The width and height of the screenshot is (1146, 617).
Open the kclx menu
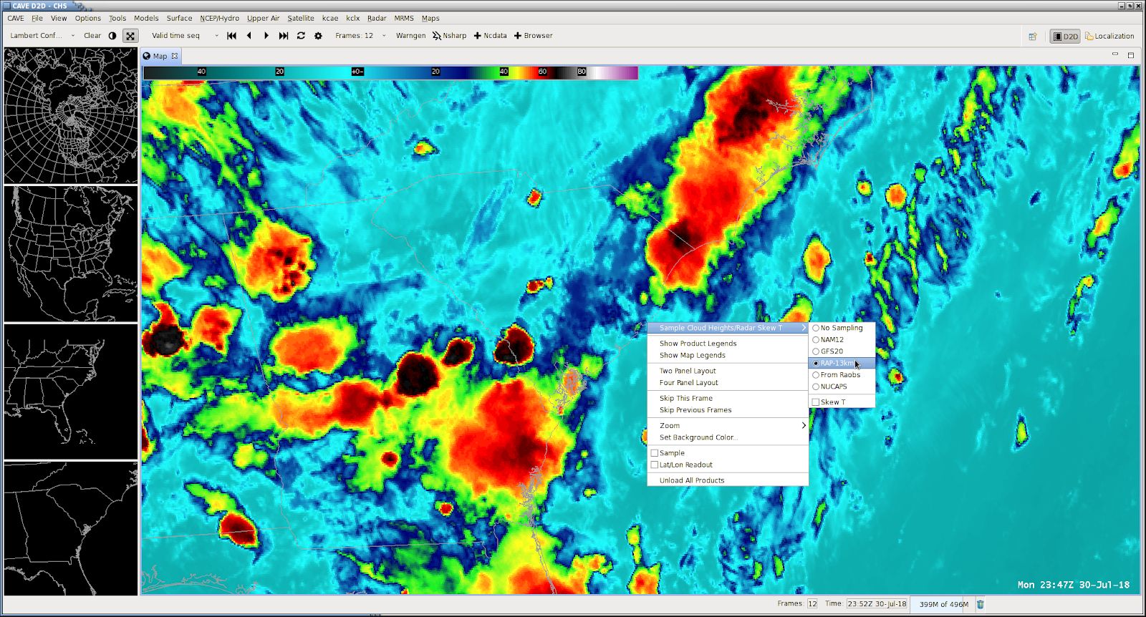(353, 18)
